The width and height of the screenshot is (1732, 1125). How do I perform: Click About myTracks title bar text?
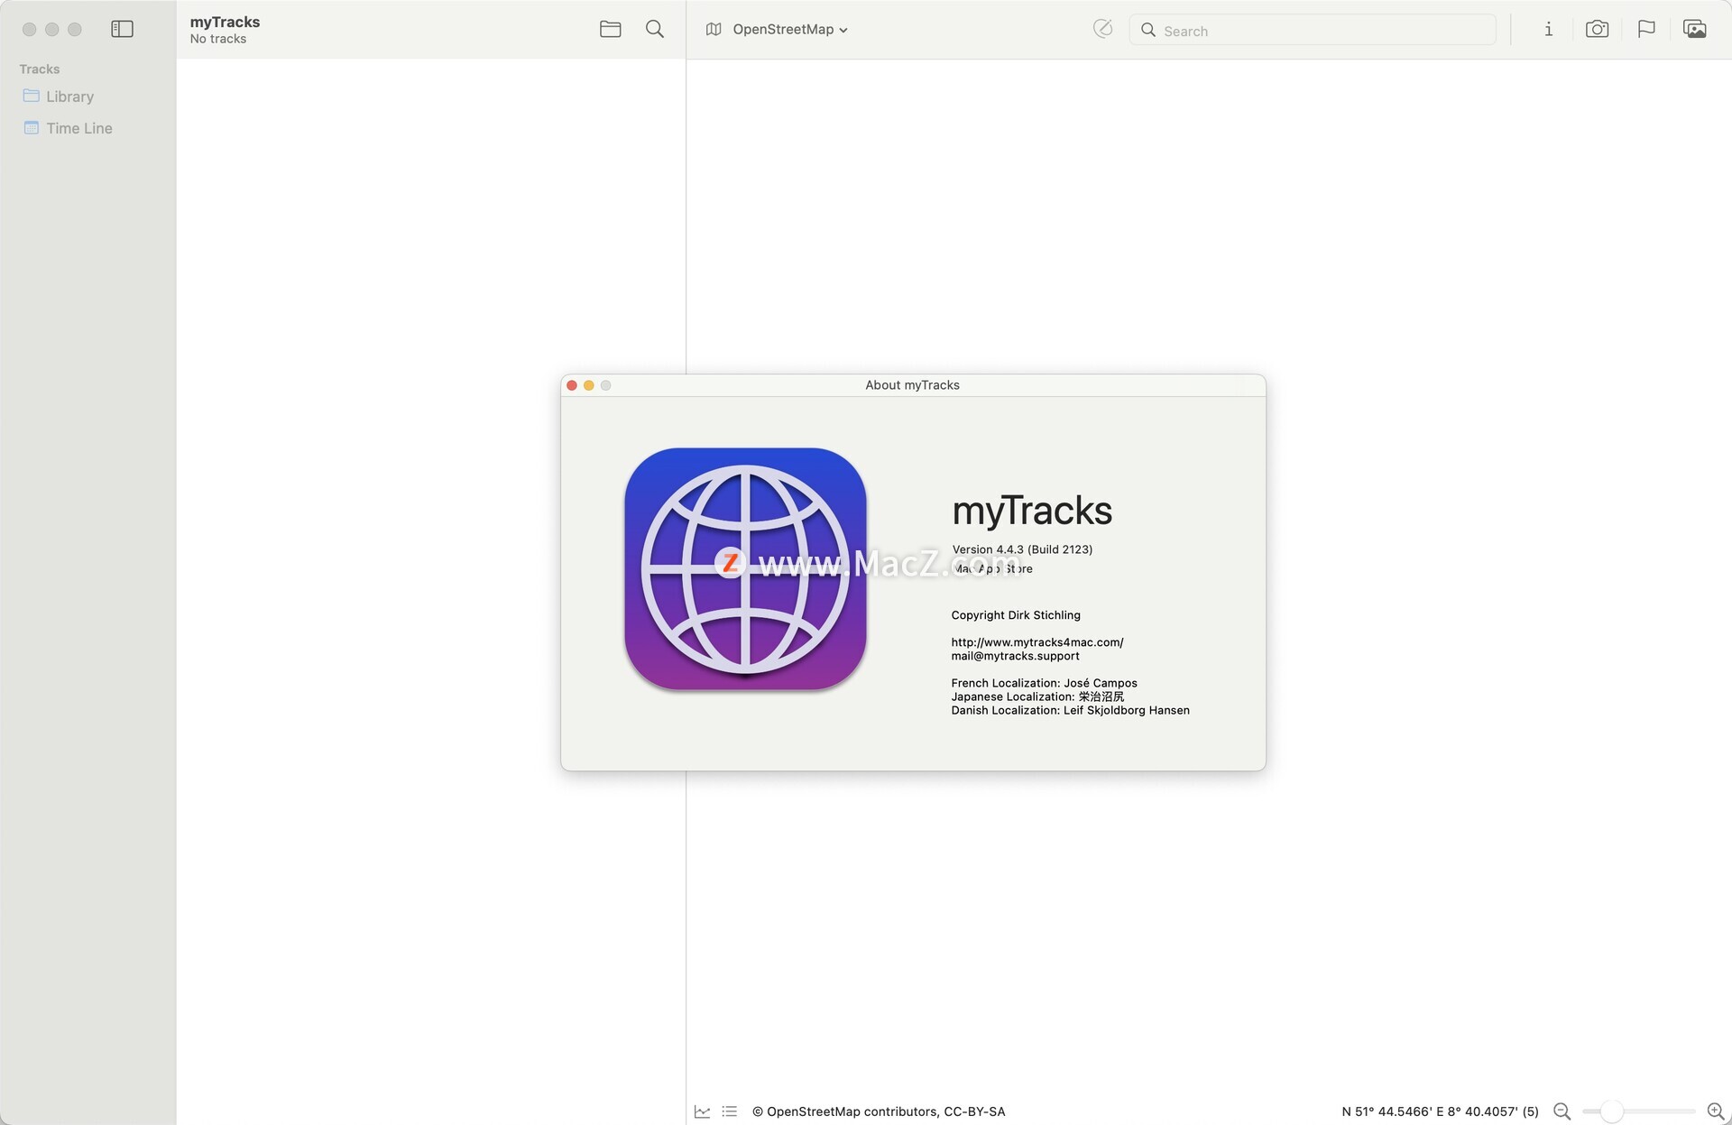[x=912, y=385]
